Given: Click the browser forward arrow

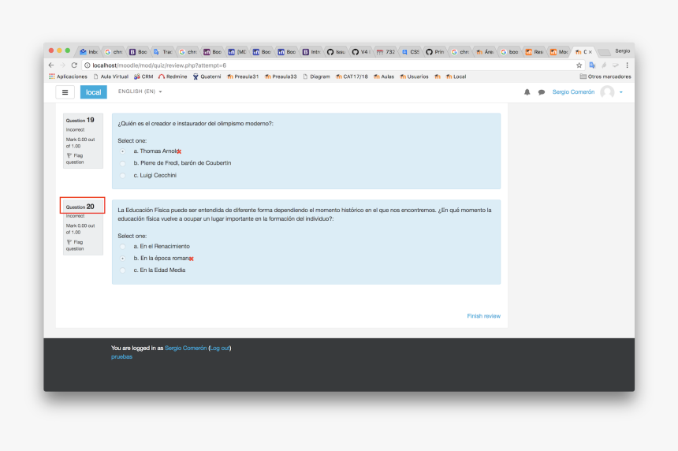Looking at the screenshot, I should tap(63, 65).
